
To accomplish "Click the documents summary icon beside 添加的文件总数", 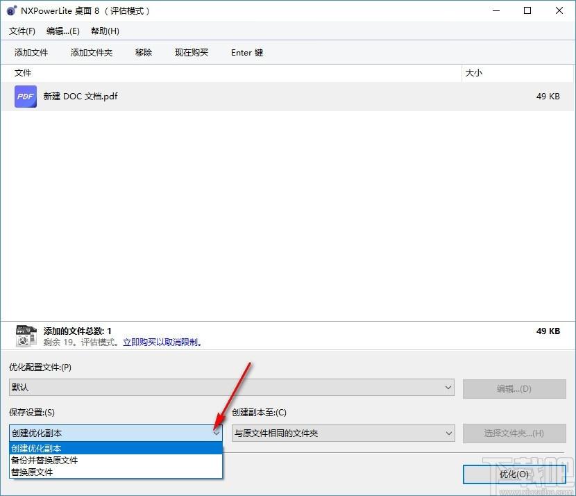I will point(26,336).
